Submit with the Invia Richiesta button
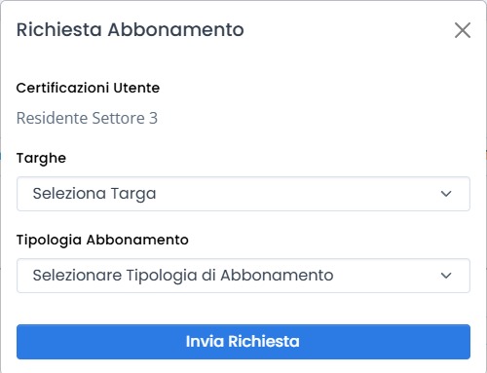 pos(243,342)
